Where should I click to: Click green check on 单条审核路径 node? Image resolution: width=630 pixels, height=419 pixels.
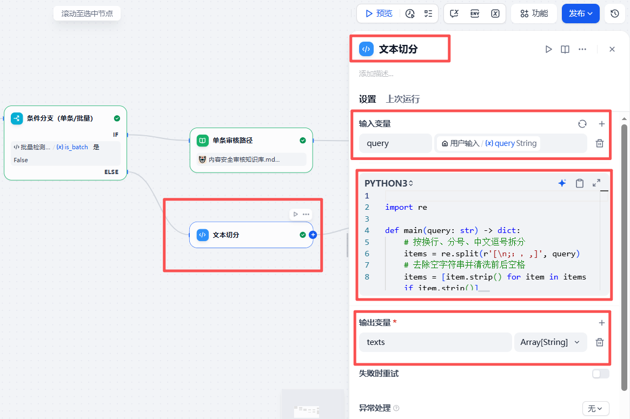[x=302, y=141]
